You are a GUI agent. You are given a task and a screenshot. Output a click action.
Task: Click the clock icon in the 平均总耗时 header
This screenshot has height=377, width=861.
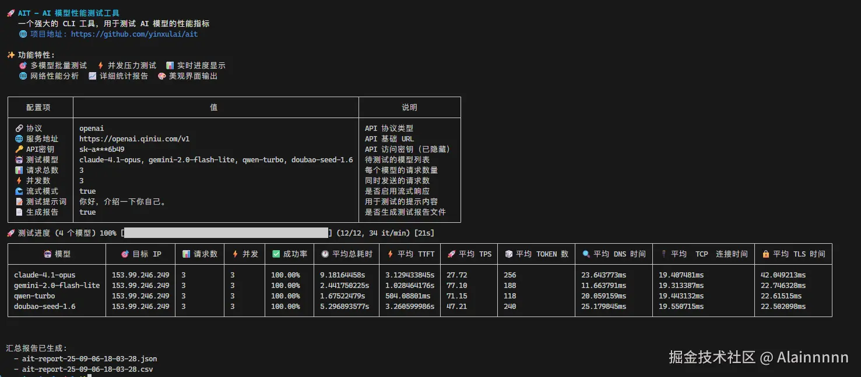pos(325,254)
